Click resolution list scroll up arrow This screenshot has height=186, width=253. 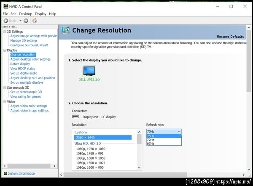(x=139, y=132)
